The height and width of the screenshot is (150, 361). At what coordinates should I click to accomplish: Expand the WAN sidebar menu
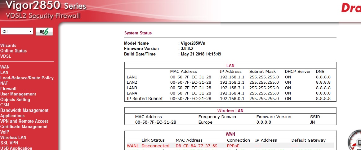pyautogui.click(x=5, y=67)
